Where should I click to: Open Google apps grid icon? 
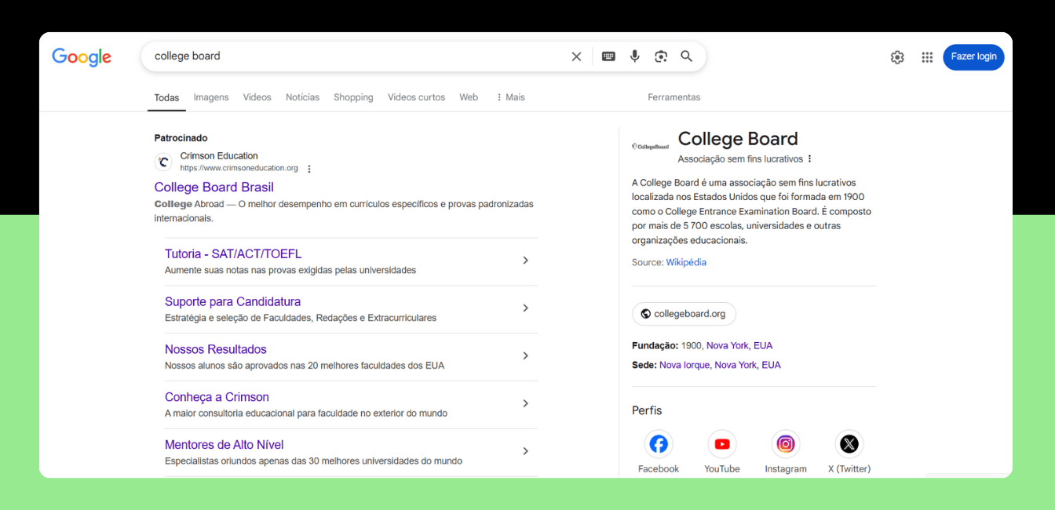(927, 57)
